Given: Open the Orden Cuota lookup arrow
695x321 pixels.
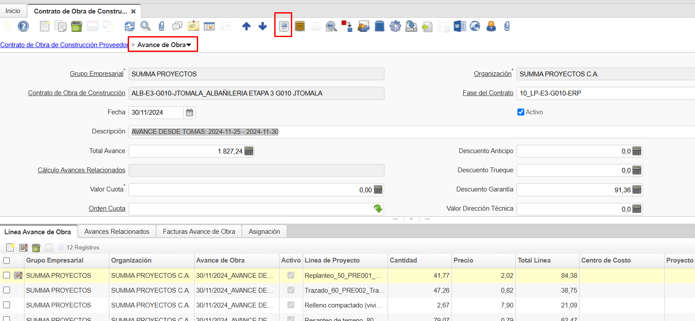Looking at the screenshot, I should 378,209.
